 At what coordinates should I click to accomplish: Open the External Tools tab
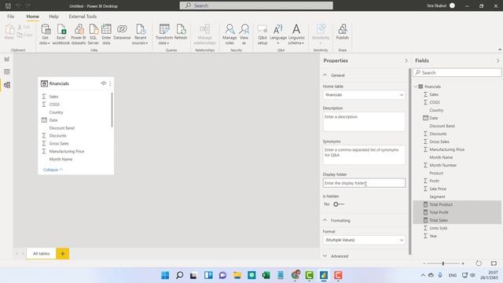pyautogui.click(x=83, y=17)
